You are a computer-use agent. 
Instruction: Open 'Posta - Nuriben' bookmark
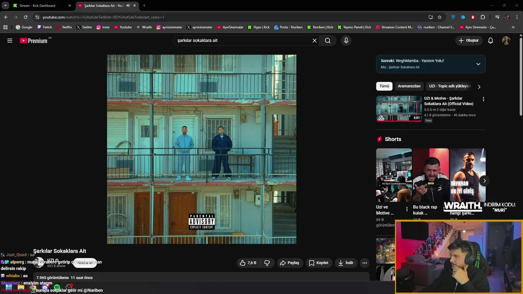(288, 27)
